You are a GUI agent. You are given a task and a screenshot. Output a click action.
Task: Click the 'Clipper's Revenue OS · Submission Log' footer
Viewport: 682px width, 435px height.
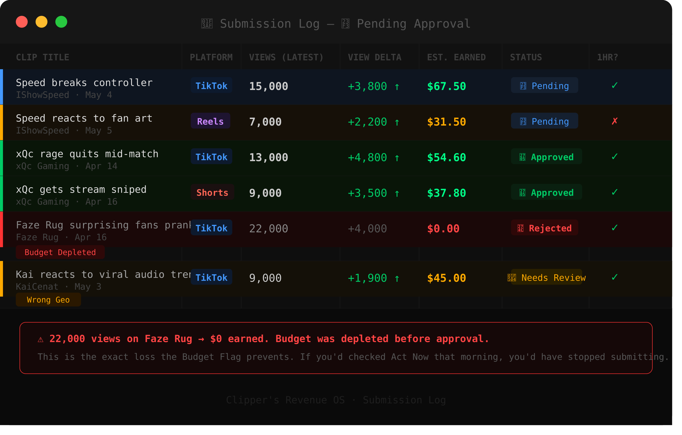[336, 400]
